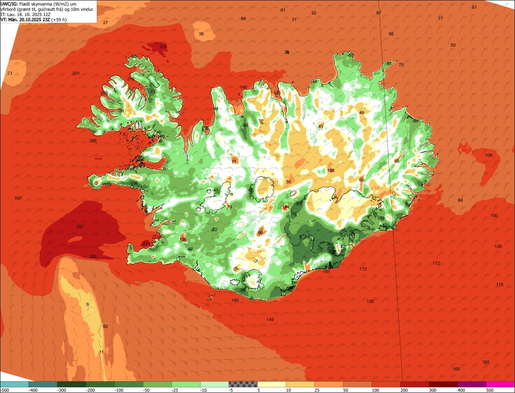The image size is (515, 393).
Task: Click the flux value 56 in the northeast
Action: click(x=391, y=34)
